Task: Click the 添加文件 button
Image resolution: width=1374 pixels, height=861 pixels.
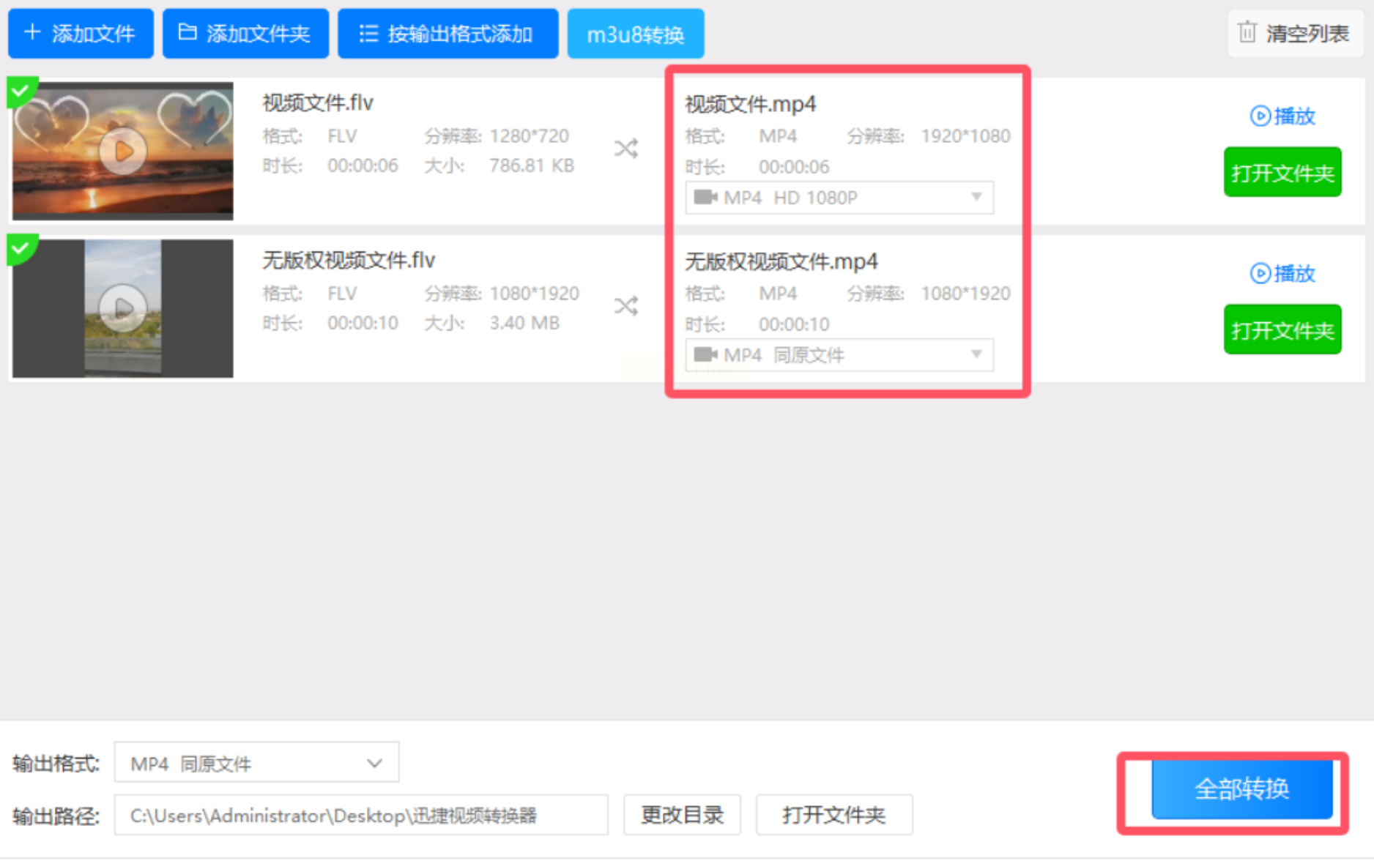Action: pos(81,34)
